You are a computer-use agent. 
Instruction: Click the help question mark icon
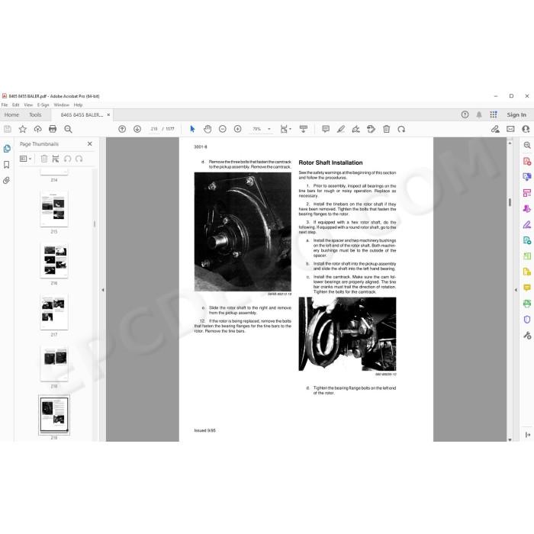(x=465, y=114)
